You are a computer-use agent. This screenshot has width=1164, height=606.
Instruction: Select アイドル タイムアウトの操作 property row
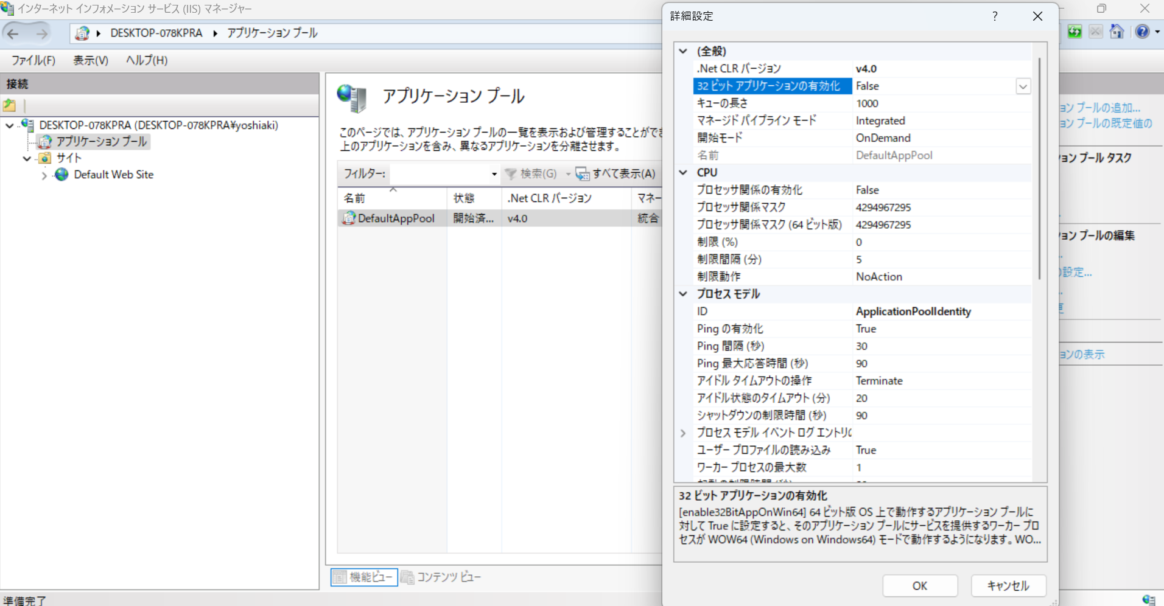click(862, 381)
